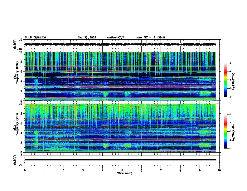This screenshot has width=247, height=191.
Task: Click time axis tick label 10
Action: pyautogui.click(x=219, y=170)
